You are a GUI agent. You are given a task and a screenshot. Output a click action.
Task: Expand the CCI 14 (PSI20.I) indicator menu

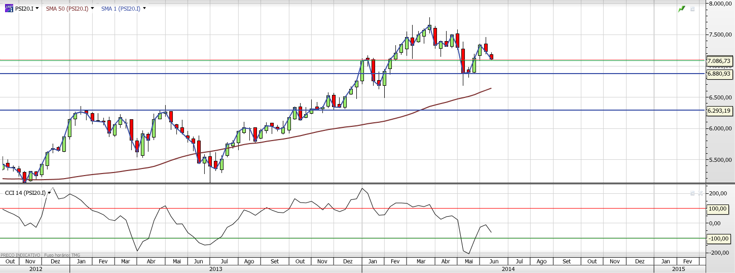pos(49,193)
